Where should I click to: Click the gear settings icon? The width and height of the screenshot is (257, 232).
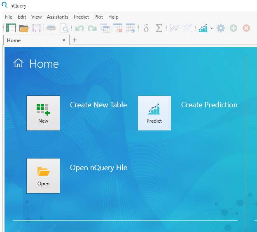point(221,28)
